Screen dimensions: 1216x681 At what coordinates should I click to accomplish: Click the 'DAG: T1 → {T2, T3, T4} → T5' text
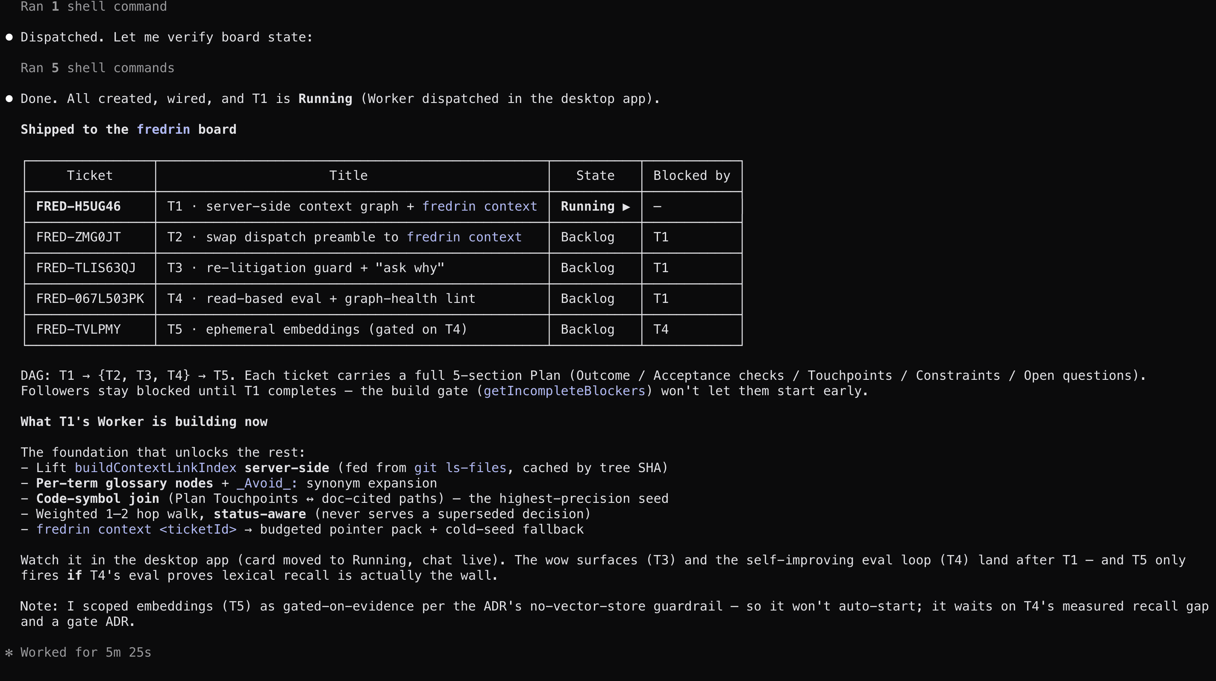pos(129,375)
